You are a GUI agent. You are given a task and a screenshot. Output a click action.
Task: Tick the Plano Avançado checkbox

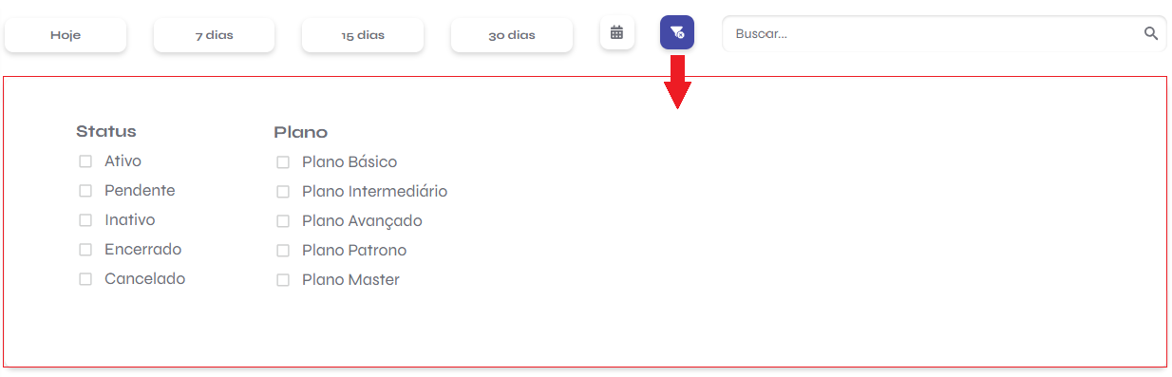pos(283,221)
